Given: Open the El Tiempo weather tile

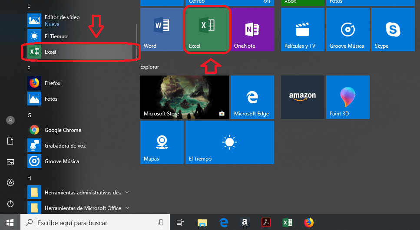Looking at the screenshot, I should pyautogui.click(x=230, y=142).
